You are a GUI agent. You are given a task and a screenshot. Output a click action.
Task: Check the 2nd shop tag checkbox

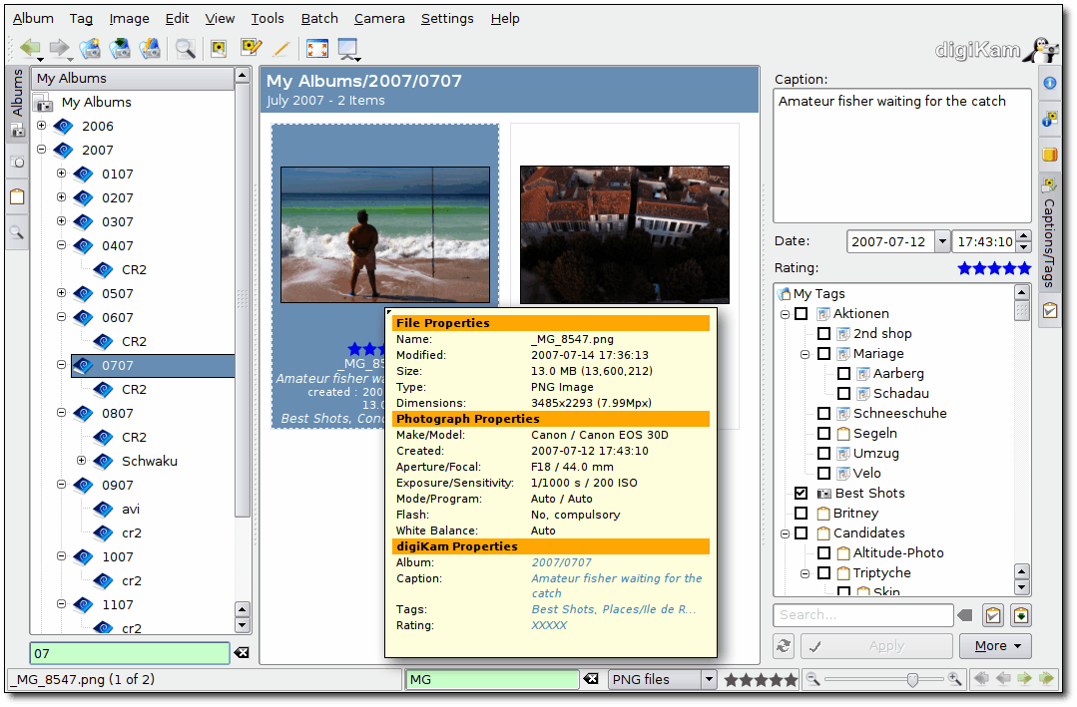[824, 334]
